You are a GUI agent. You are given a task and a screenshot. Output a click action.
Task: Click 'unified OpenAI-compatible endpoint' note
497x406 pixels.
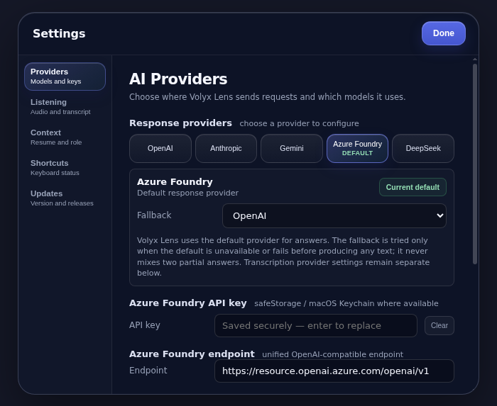pos(333,354)
